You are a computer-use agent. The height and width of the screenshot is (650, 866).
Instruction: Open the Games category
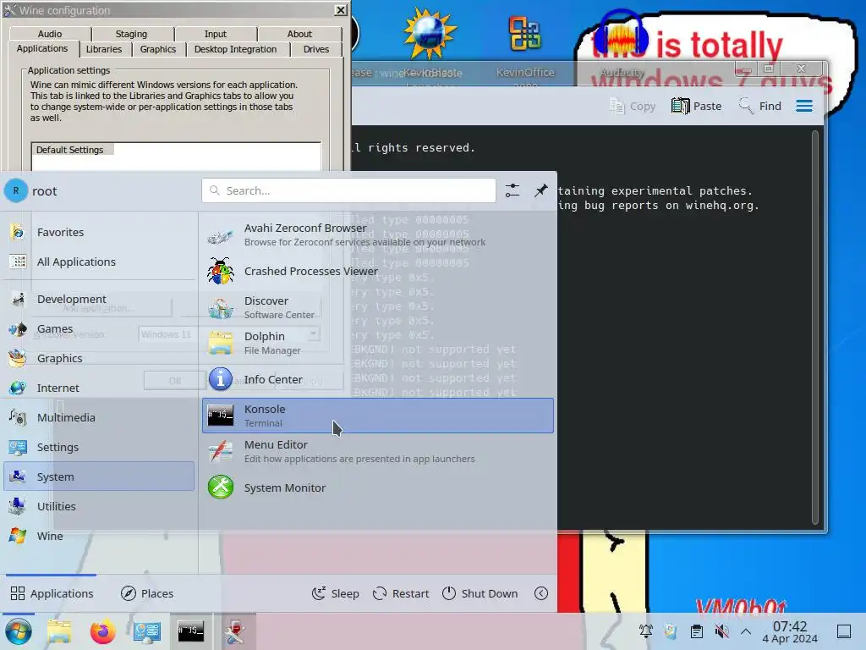pyautogui.click(x=100, y=329)
